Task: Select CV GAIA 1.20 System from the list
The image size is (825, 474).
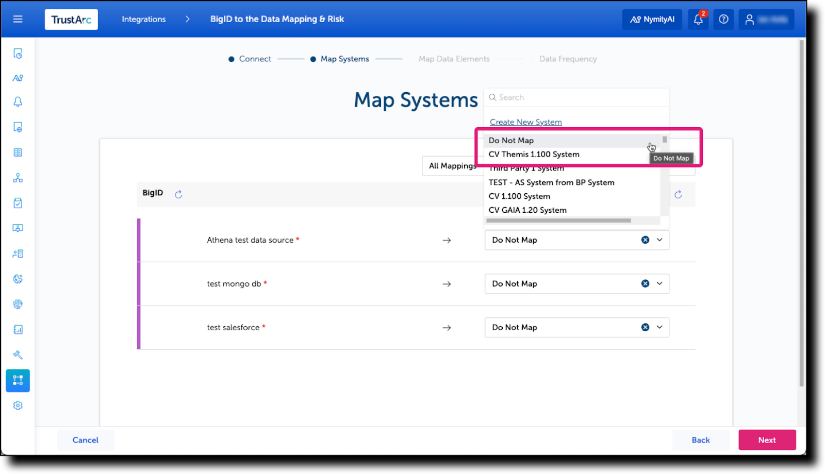Action: [527, 210]
